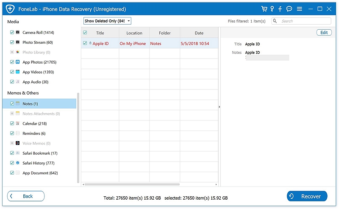Click the Photo Library colorful icon
The image size is (339, 209).
click(18, 52)
